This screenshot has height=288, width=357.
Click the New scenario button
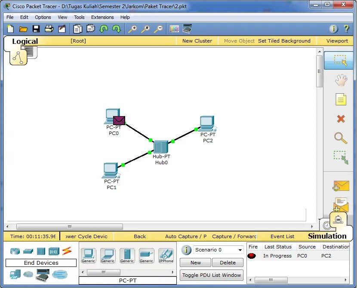pyautogui.click(x=195, y=263)
